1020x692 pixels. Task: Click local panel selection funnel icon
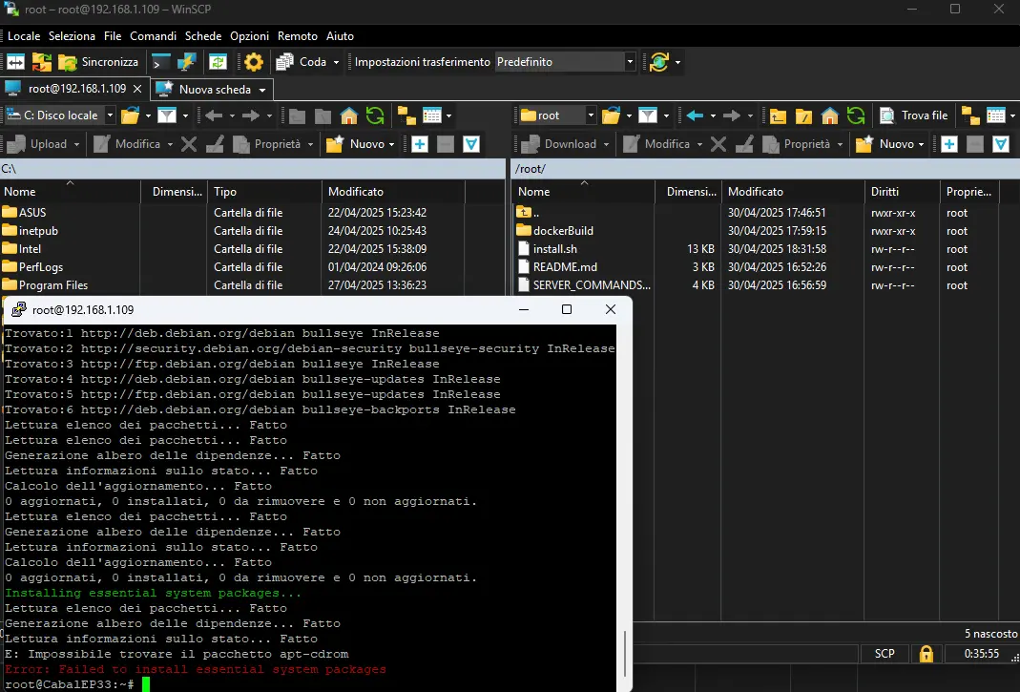tap(471, 144)
